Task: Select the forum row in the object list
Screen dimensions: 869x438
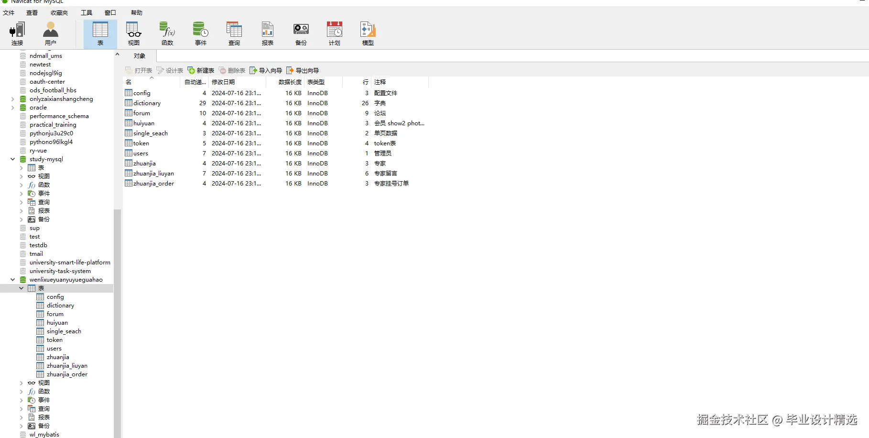Action: [x=275, y=113]
